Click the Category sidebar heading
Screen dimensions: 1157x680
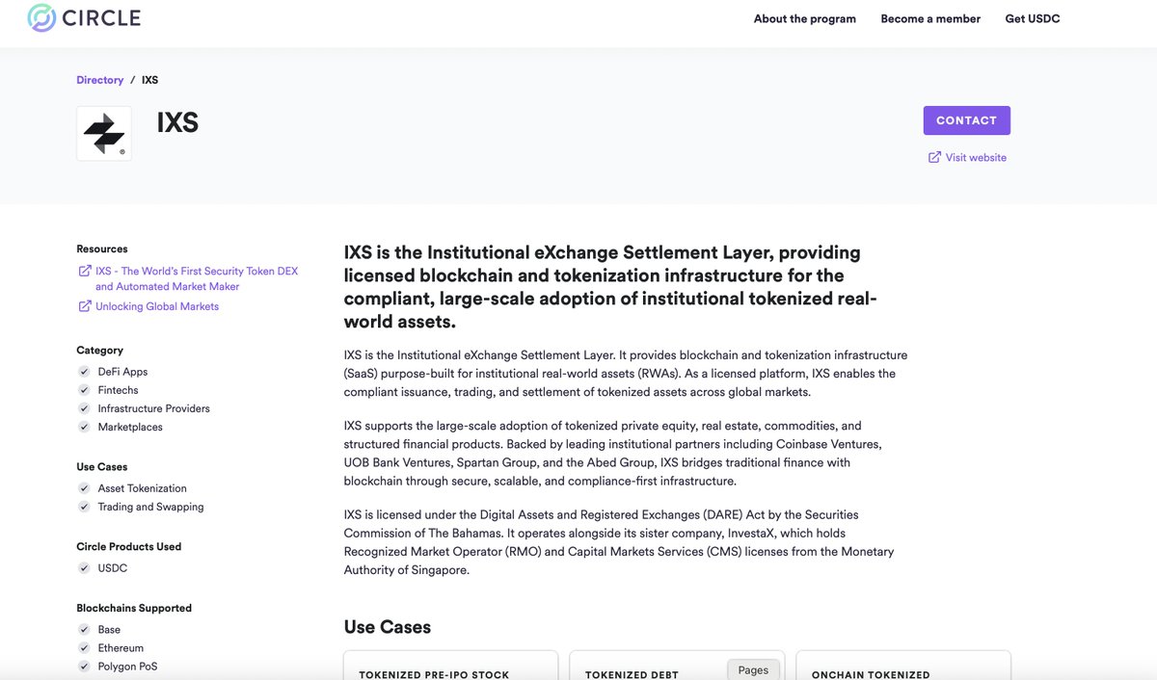click(100, 350)
